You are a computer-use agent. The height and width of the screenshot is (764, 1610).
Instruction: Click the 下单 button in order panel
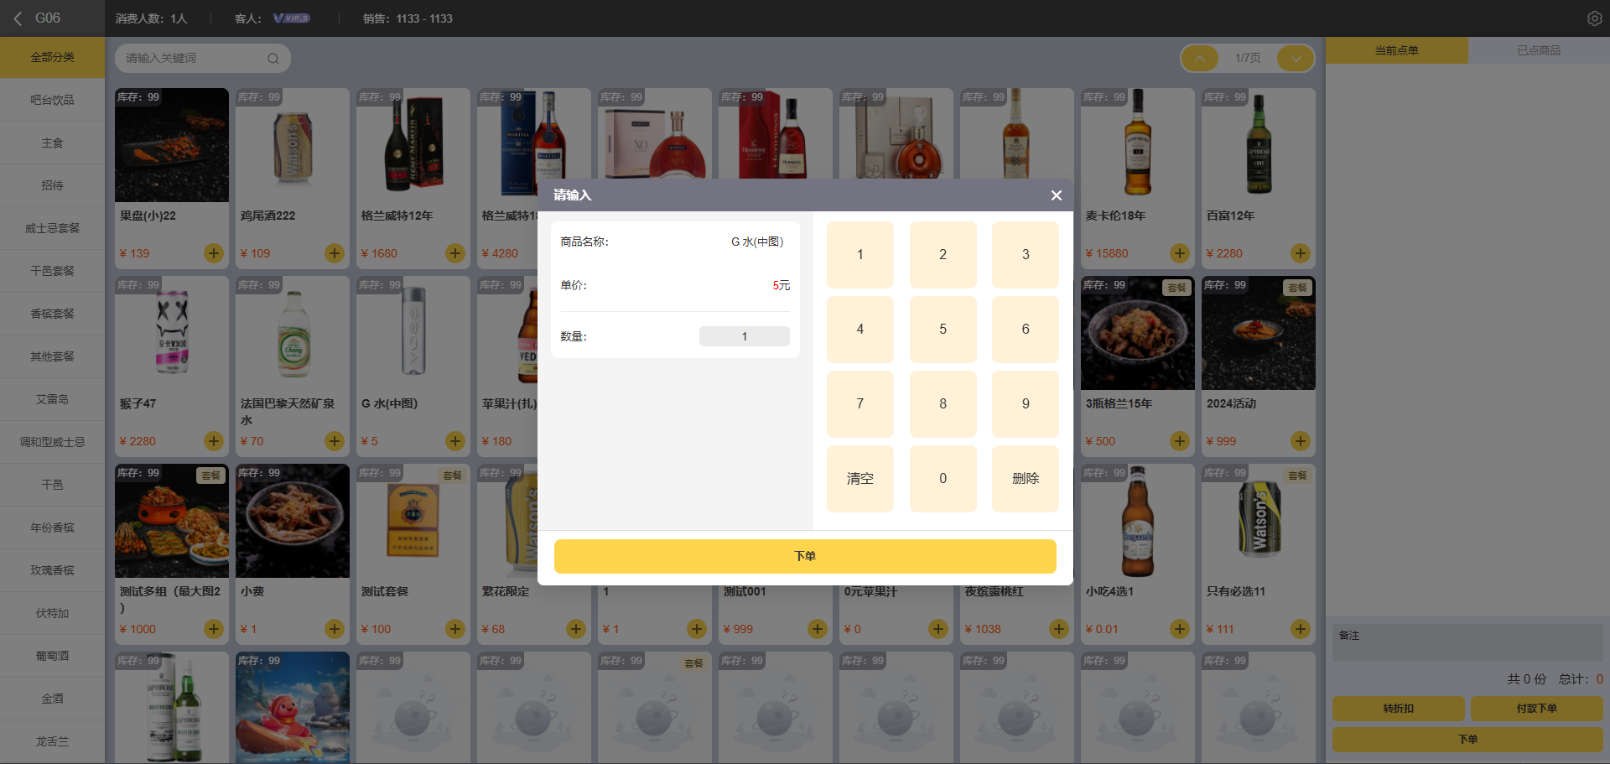(1467, 740)
